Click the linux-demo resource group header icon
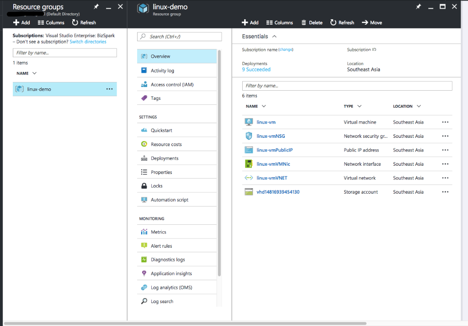 (143, 8)
